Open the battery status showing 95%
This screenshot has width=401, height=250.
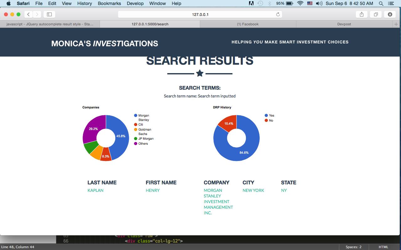point(284,3)
